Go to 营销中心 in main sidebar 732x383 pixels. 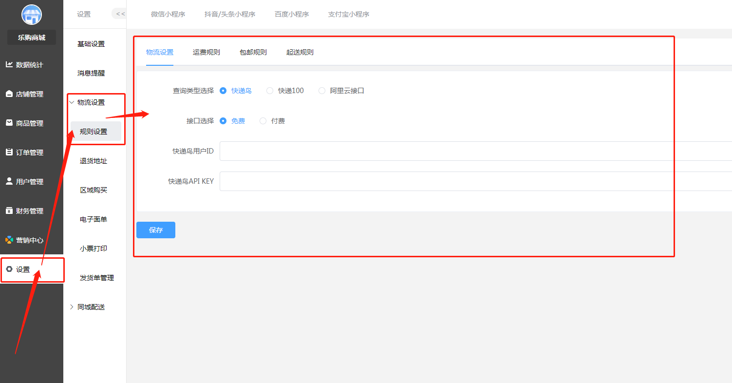tap(30, 240)
